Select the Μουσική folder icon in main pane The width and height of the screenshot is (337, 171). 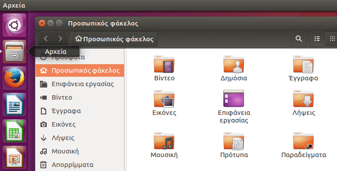[164, 141]
